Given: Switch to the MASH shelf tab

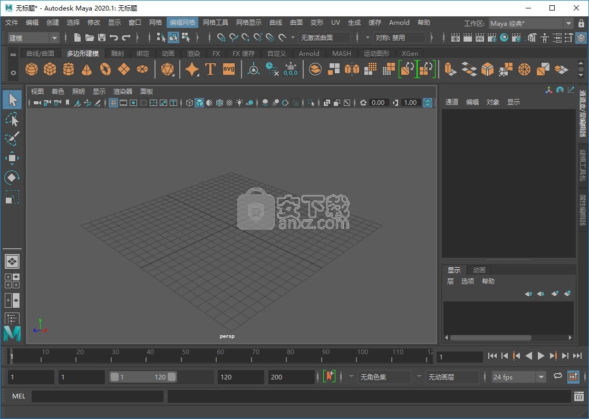Looking at the screenshot, I should (342, 53).
